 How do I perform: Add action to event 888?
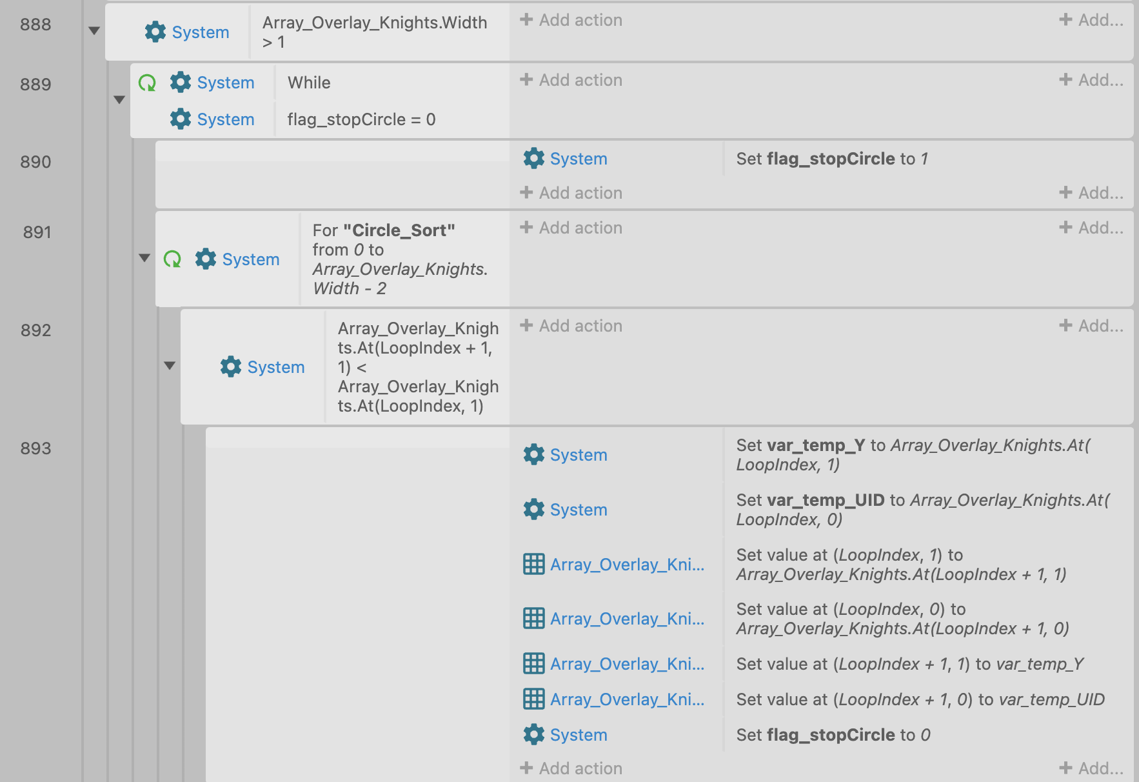(x=571, y=20)
